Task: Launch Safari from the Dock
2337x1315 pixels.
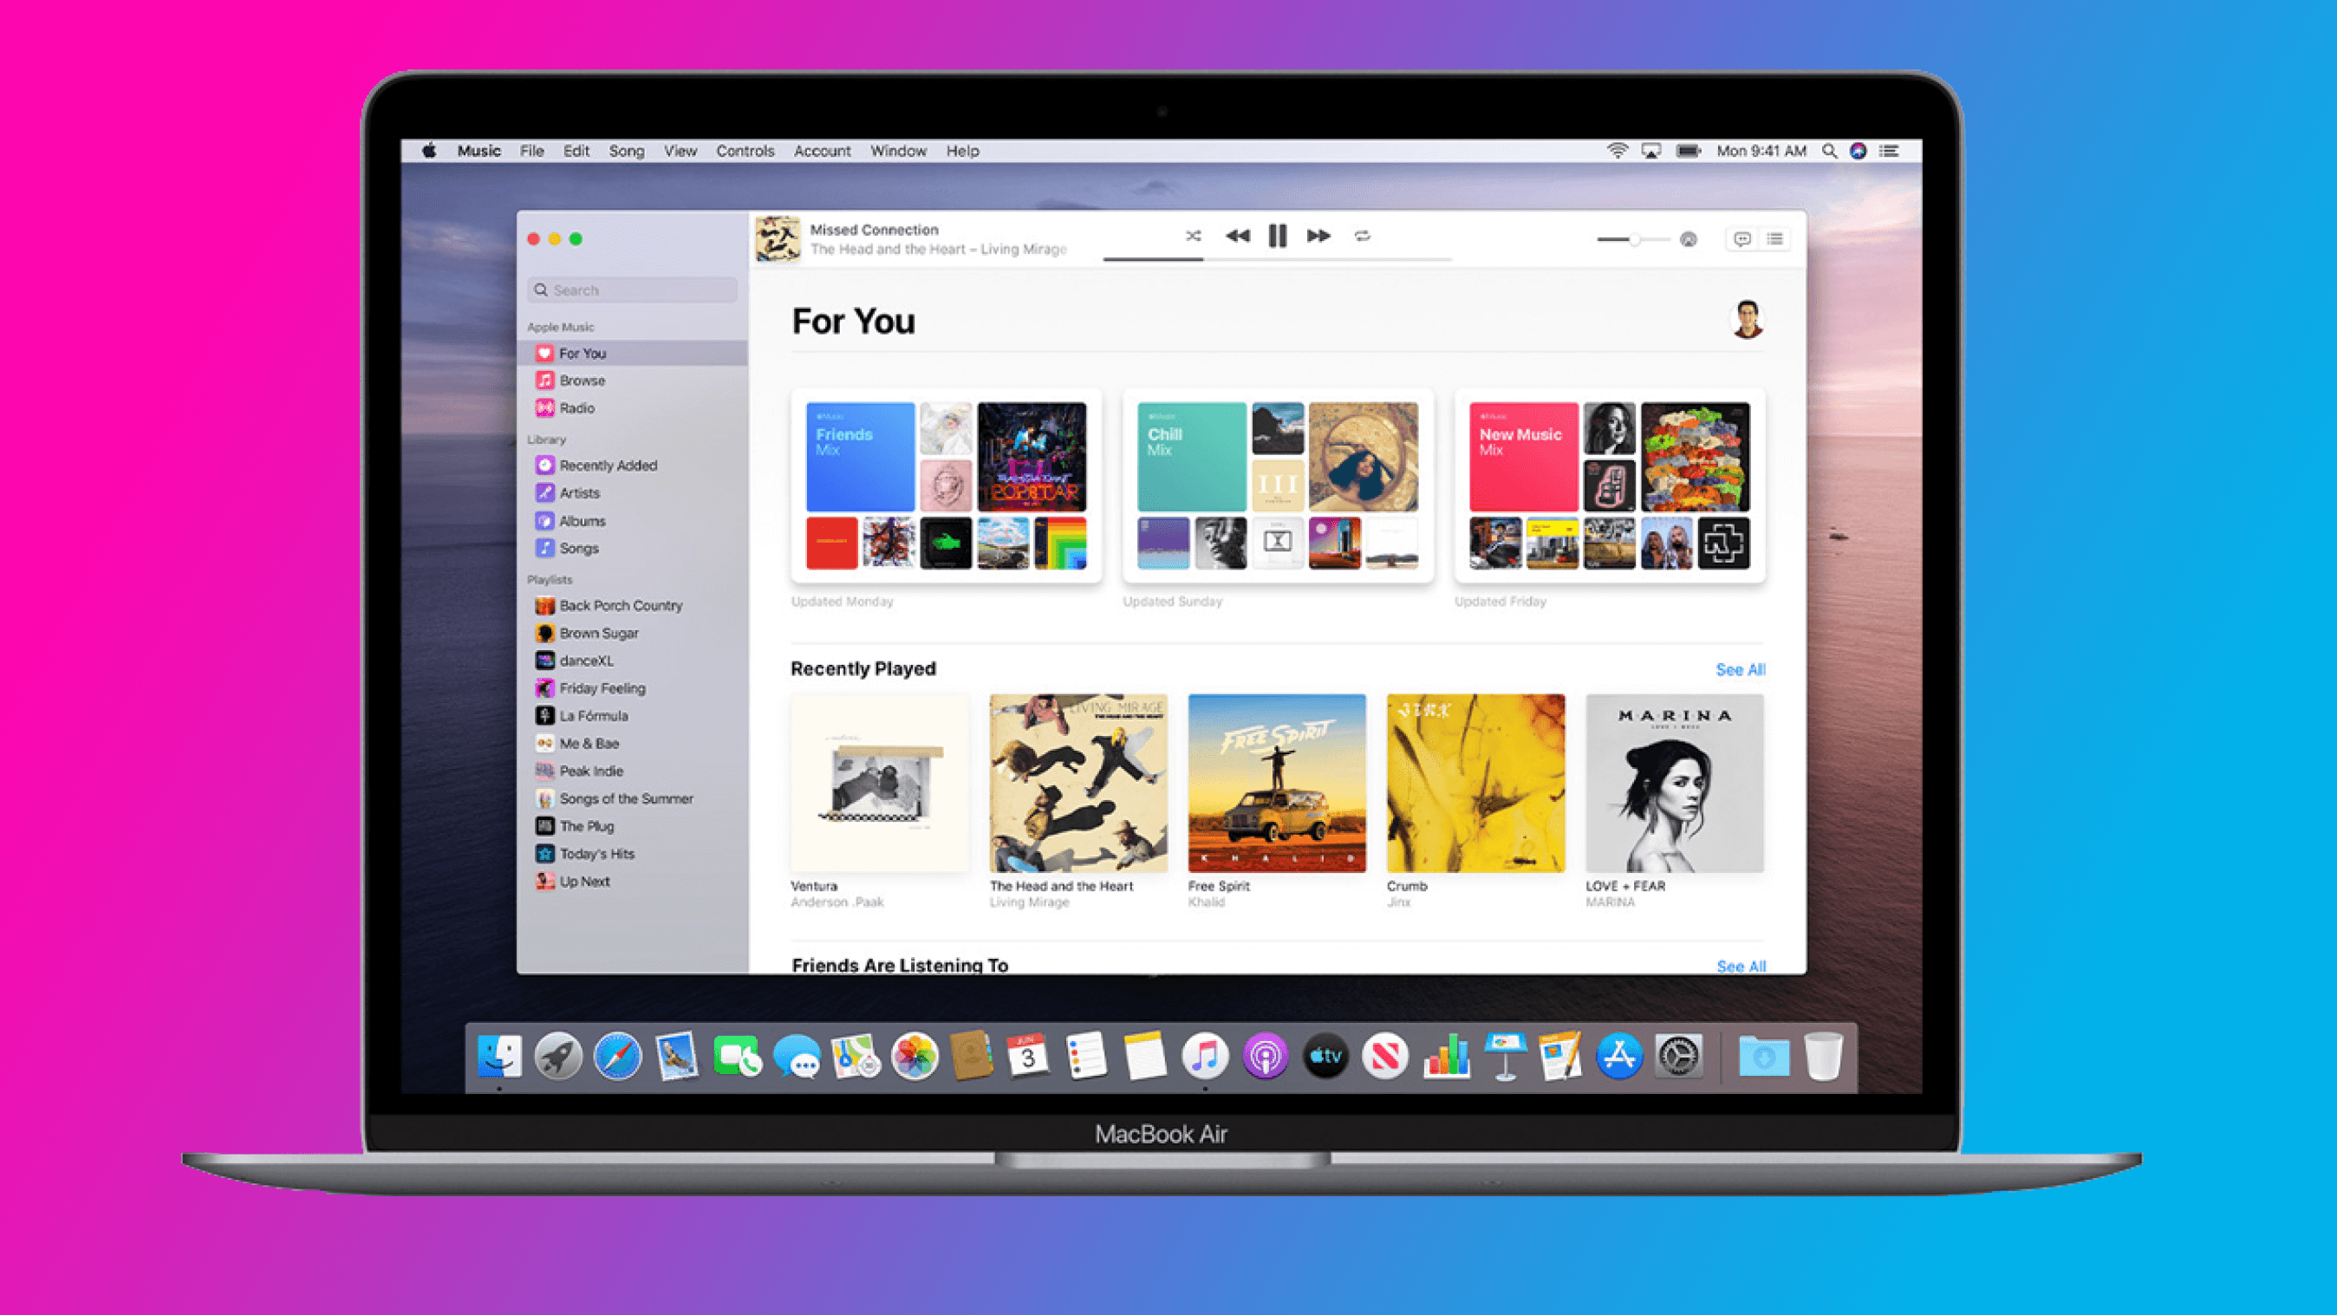Action: (x=618, y=1057)
